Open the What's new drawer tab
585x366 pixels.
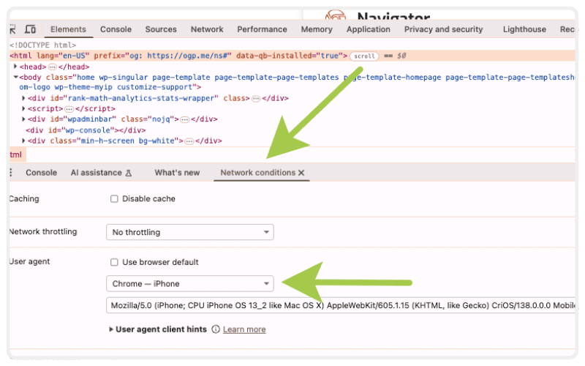177,173
